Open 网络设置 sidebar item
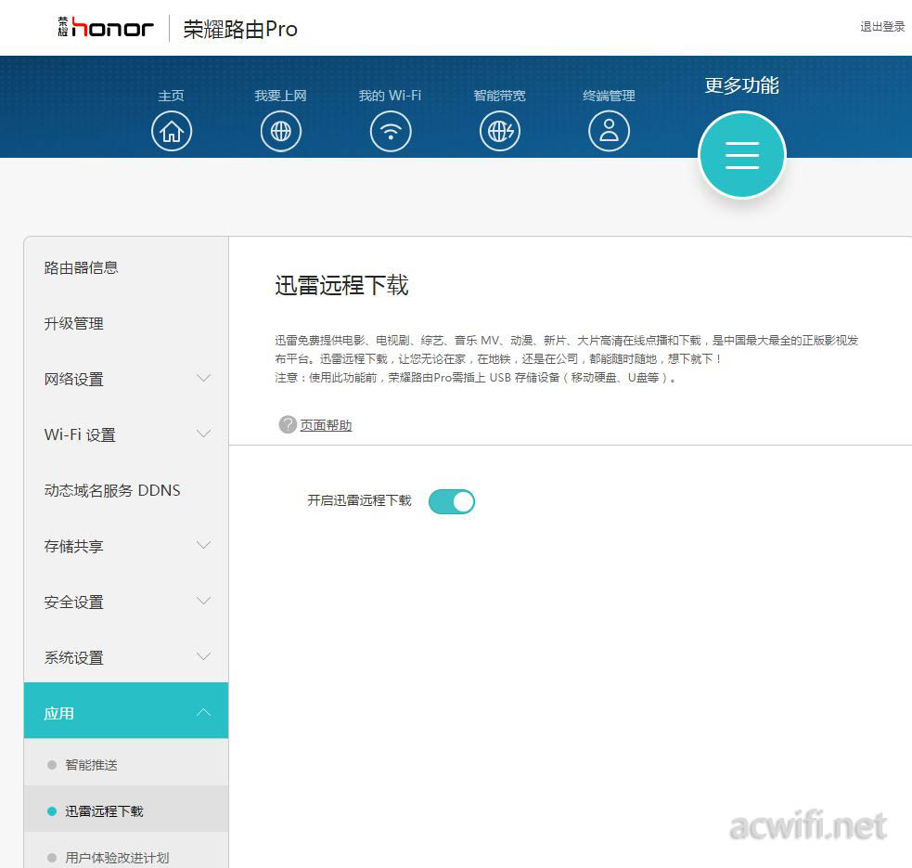Screen dimensions: 912x868 click(126, 379)
